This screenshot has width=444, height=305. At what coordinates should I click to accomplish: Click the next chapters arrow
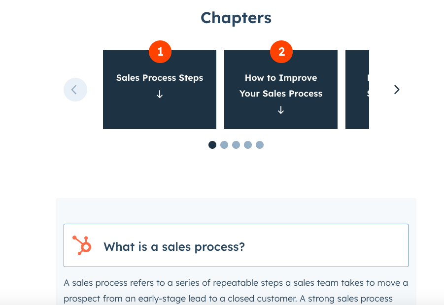[x=397, y=90]
